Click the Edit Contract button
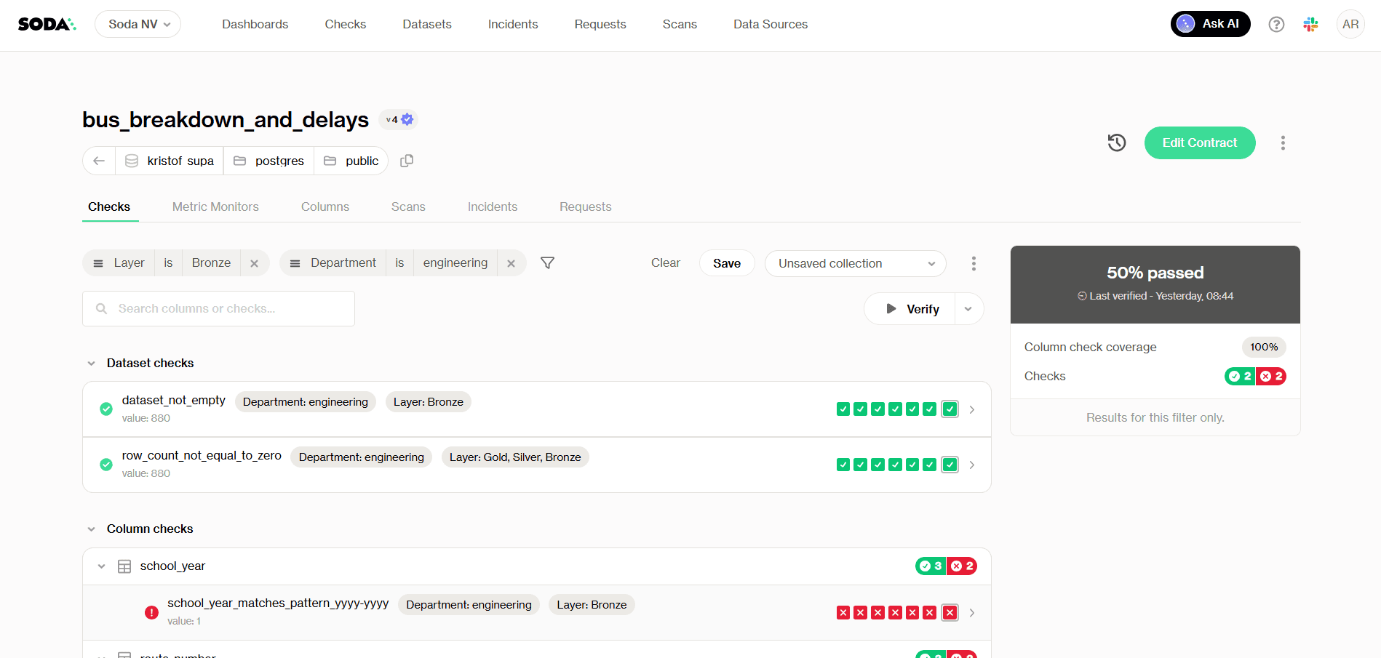 pos(1199,143)
